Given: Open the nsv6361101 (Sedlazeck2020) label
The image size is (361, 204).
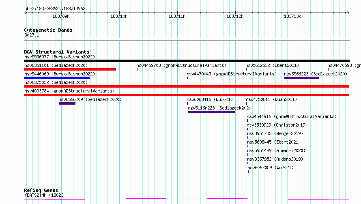Looking at the screenshot, I should coord(56,65).
